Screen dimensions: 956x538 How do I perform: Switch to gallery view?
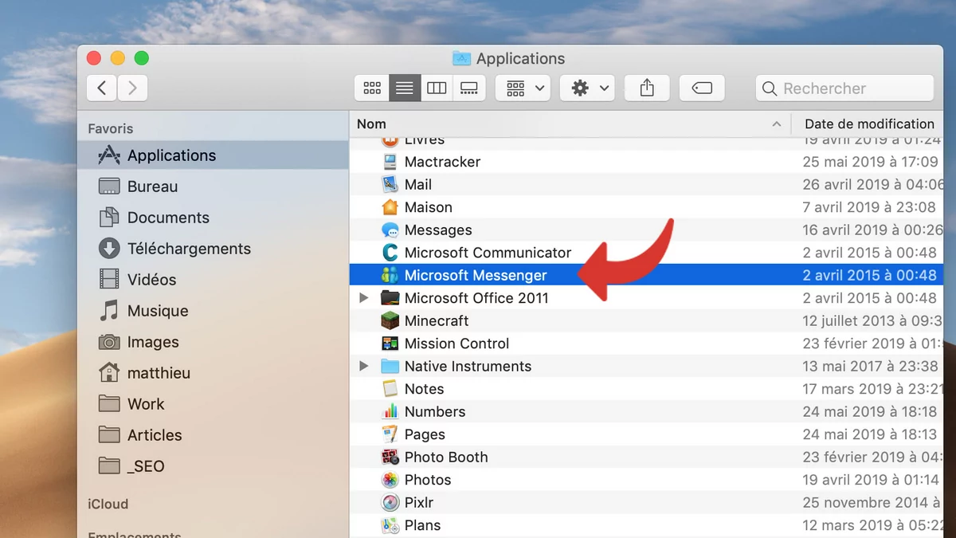(468, 88)
